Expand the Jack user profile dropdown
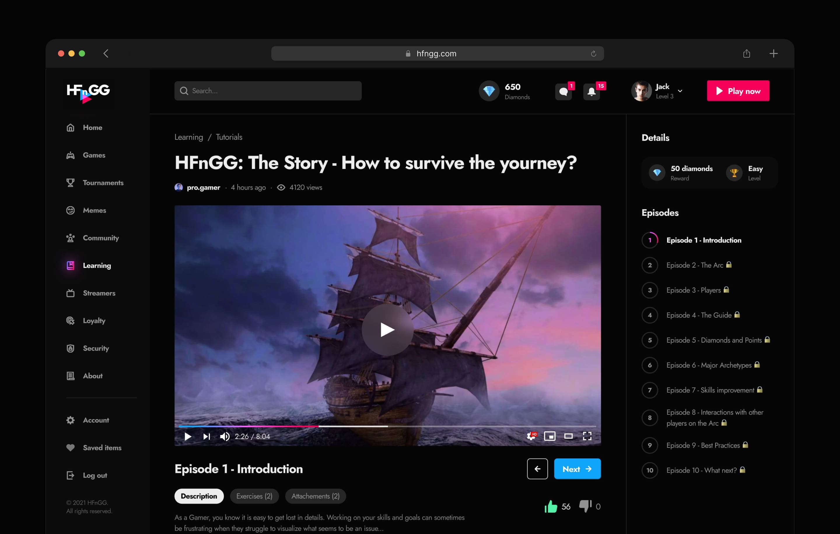Screen dimensions: 840x534 [680, 91]
